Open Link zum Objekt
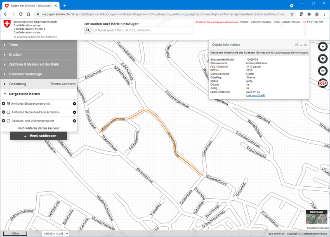 pyautogui.click(x=256, y=96)
